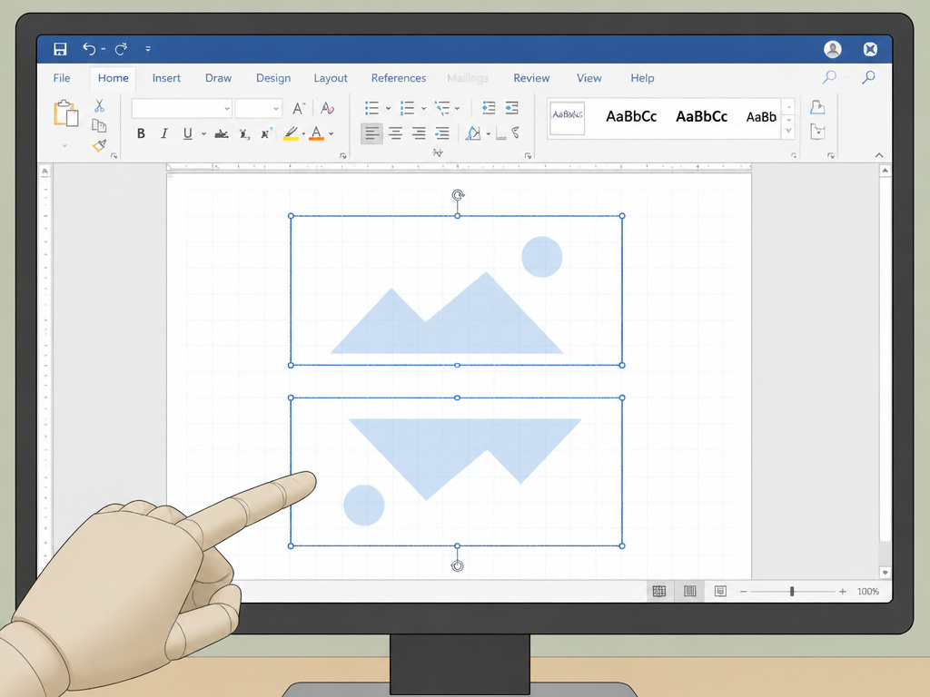This screenshot has width=930, height=697.
Task: Open the Draw tab
Action: pos(218,78)
